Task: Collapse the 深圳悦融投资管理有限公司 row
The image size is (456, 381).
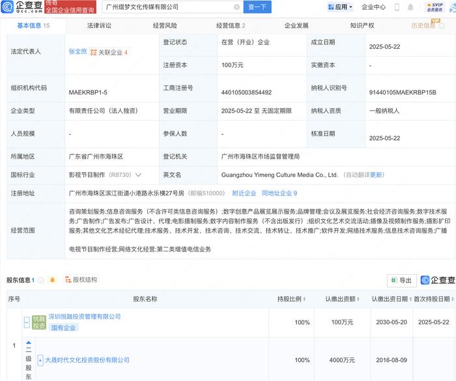Action: click(27, 322)
